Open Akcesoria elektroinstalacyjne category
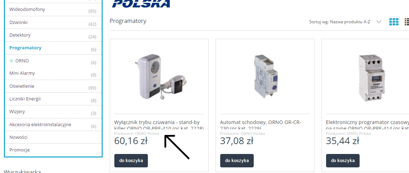The image size is (409, 173). click(x=40, y=124)
